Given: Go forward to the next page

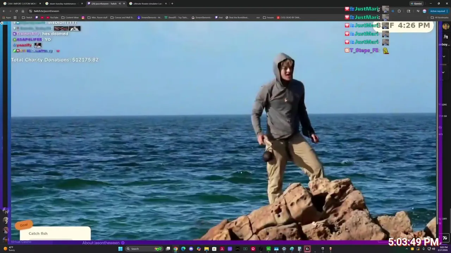Looking at the screenshot, I should click(x=10, y=11).
